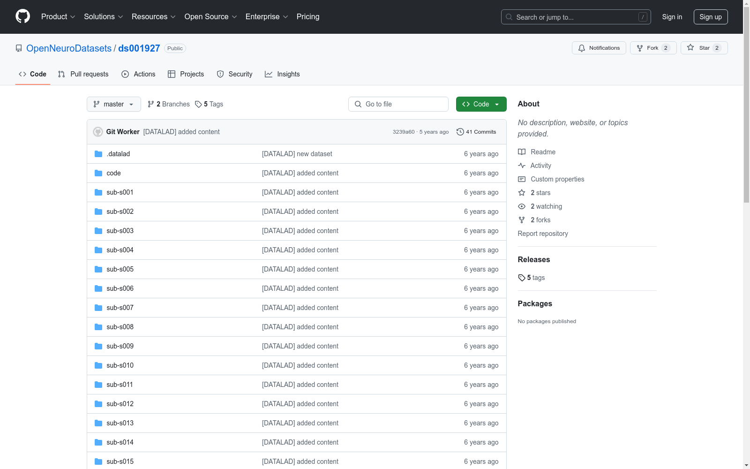Open the green Code dropdown button
Screen dimensions: 750x469
[x=481, y=104]
